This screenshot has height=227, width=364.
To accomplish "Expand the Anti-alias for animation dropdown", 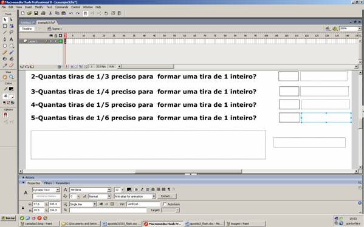I will 135,197.
